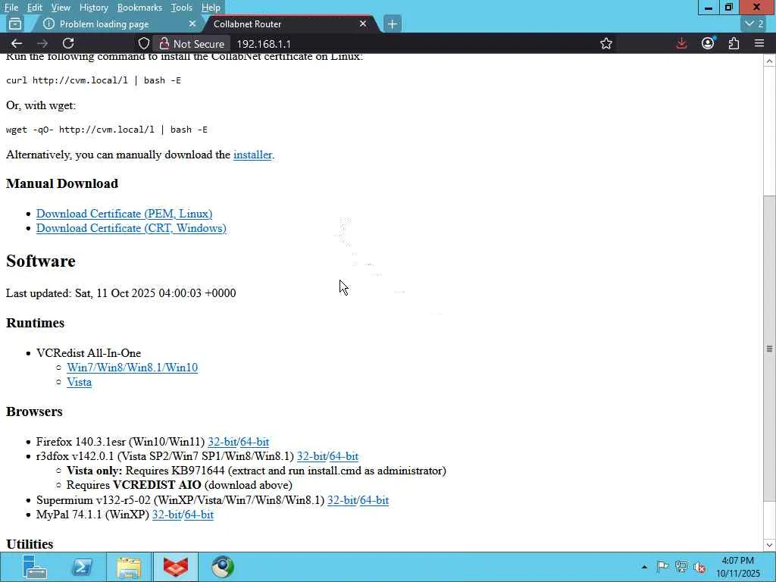Open the View menu

coord(61,8)
